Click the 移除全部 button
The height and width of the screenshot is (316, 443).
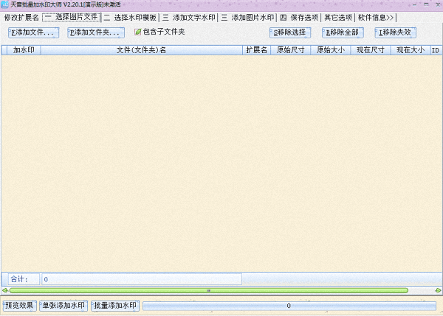tap(343, 32)
